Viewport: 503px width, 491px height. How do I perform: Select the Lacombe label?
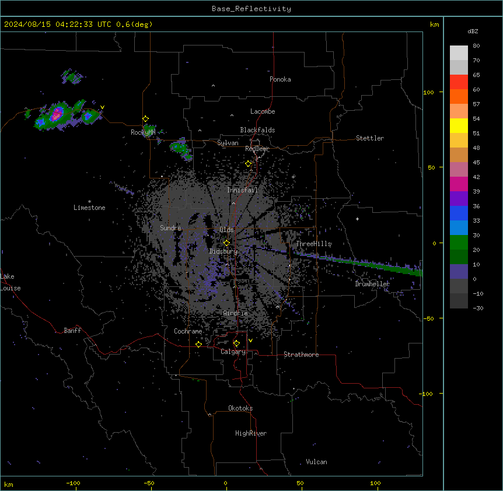pyautogui.click(x=263, y=111)
